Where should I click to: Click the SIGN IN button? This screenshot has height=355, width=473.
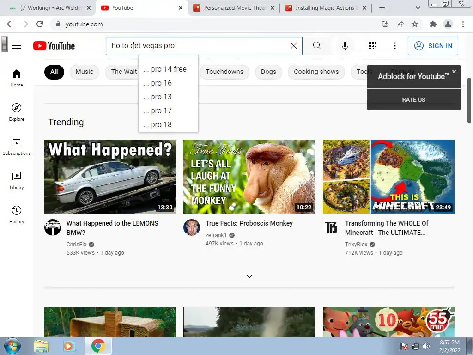[x=433, y=46]
